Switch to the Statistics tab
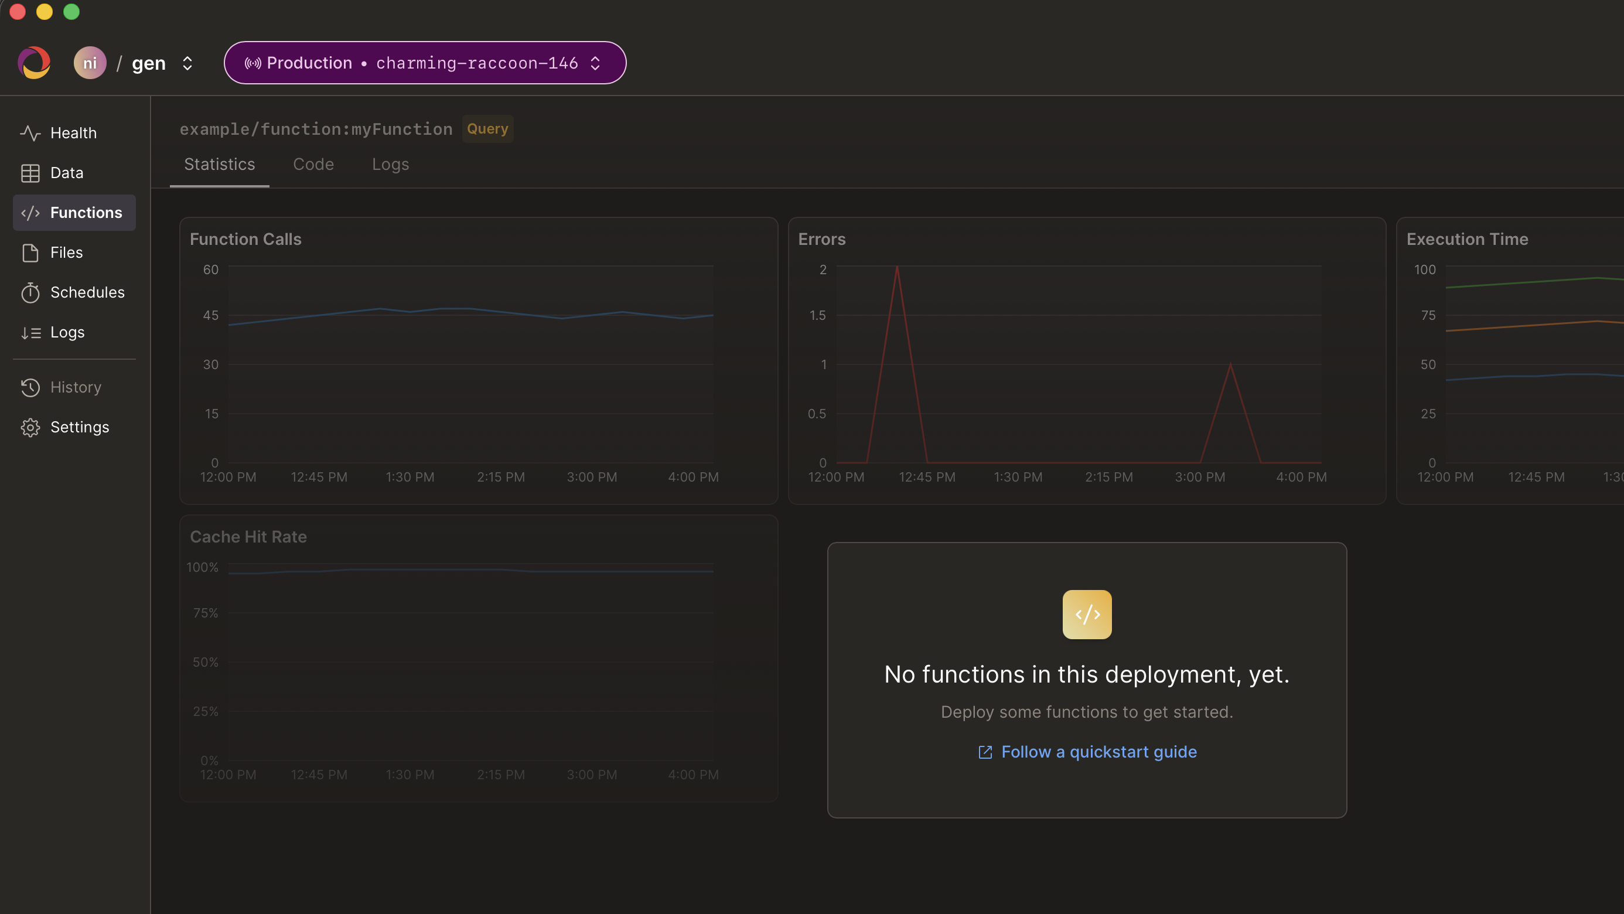Viewport: 1624px width, 914px height. [219, 165]
